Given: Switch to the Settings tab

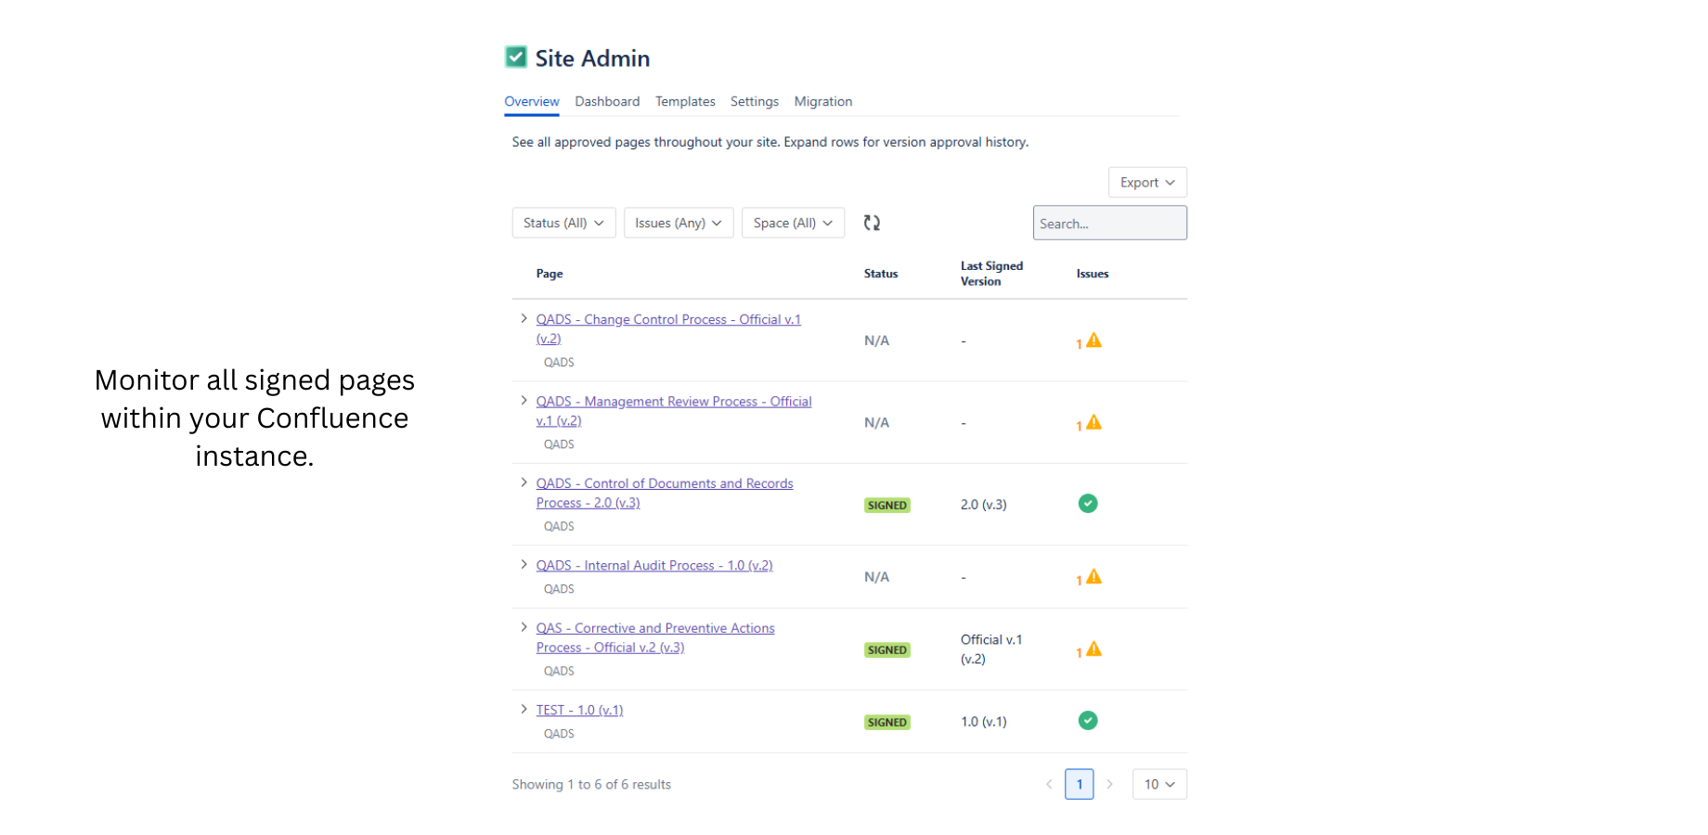Looking at the screenshot, I should (x=755, y=101).
